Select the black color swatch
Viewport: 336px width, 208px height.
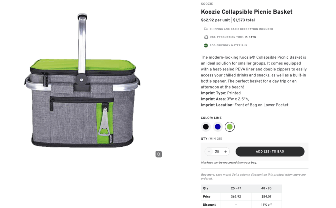(206, 126)
